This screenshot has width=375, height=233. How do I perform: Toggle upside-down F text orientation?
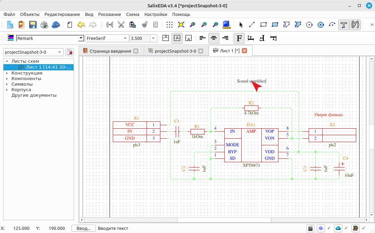[x=262, y=38]
